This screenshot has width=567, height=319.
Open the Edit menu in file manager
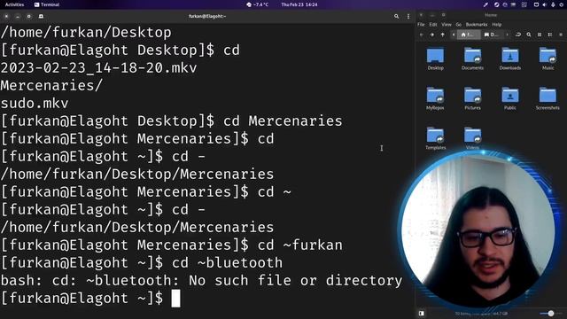[433, 25]
